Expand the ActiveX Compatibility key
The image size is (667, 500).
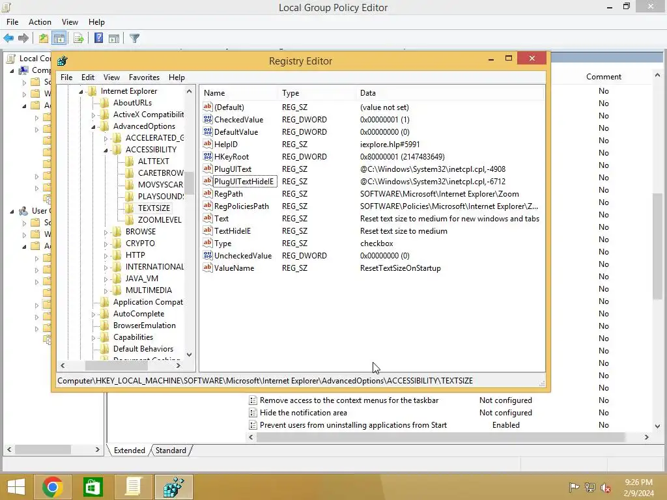93,115
